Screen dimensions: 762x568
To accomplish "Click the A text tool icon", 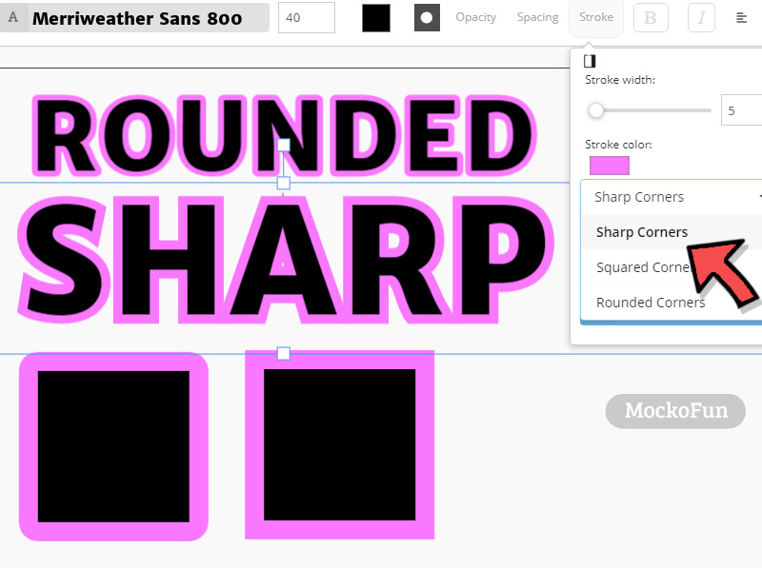I will click(12, 17).
